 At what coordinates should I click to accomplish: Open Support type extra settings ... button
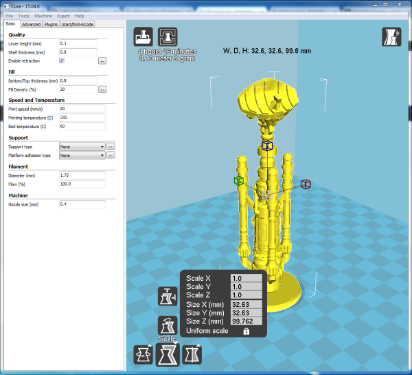pyautogui.click(x=111, y=147)
